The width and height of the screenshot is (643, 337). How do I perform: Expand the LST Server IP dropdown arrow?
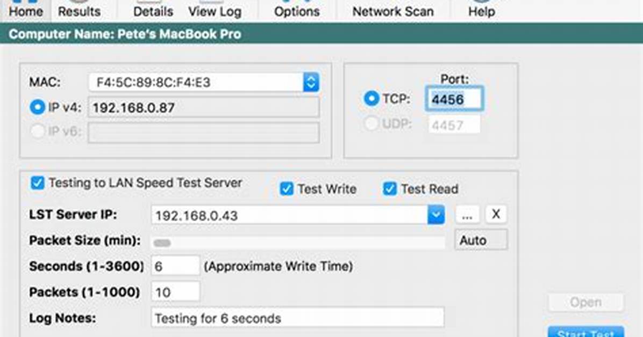click(x=436, y=215)
